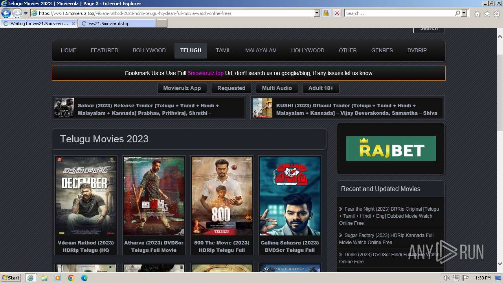The image size is (503, 283).
Task: Click the RAJBET advertisement banner
Action: click(x=391, y=149)
